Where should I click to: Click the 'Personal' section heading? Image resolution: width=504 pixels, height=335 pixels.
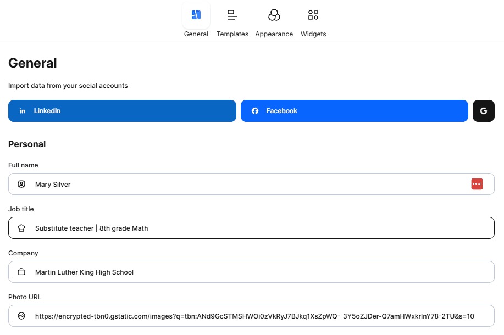(x=27, y=144)
